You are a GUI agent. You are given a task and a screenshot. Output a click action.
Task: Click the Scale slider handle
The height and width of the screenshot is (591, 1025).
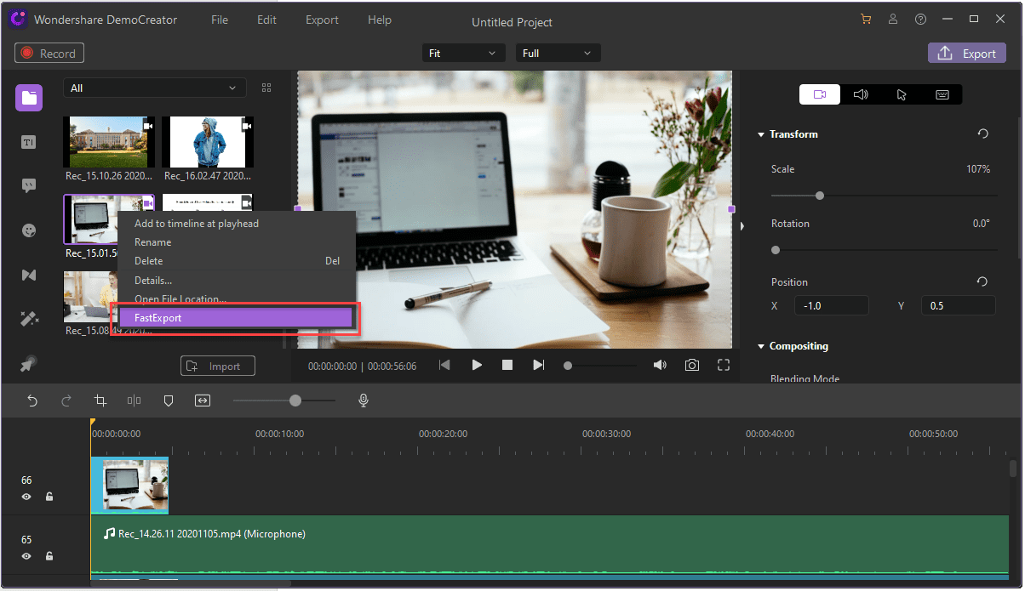click(x=820, y=196)
